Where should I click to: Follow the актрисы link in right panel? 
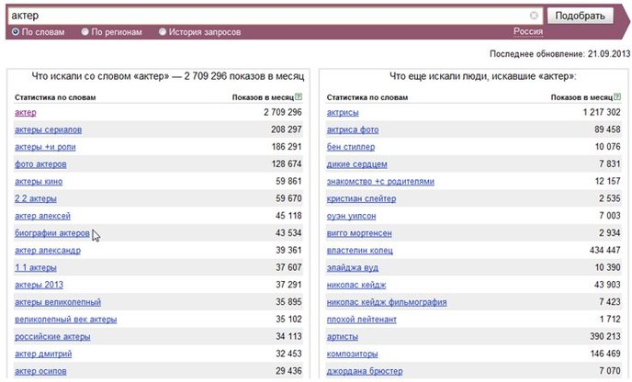pos(343,113)
